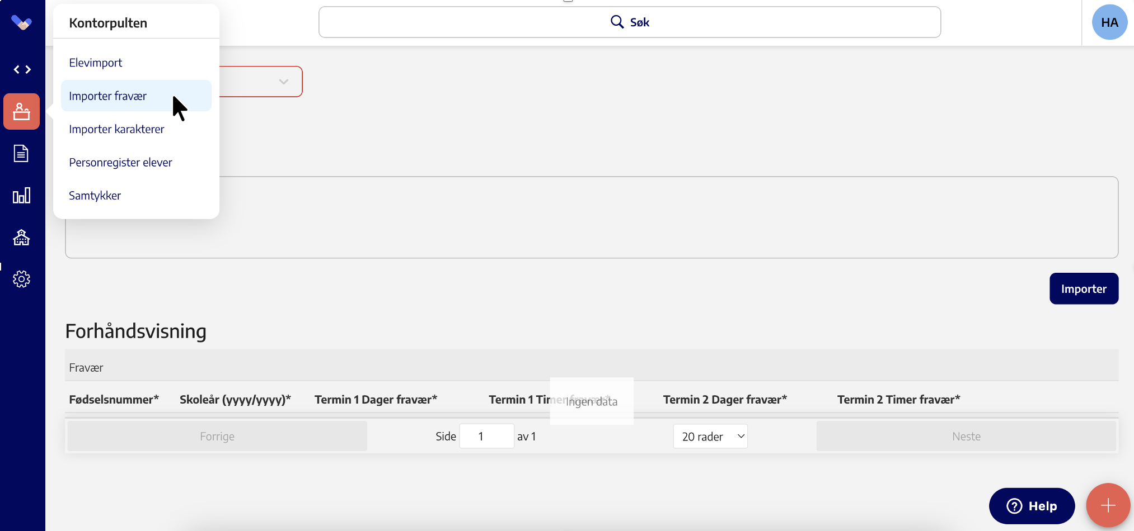This screenshot has height=531, width=1134.
Task: Choose Importer fravær menu item
Action: (x=108, y=96)
